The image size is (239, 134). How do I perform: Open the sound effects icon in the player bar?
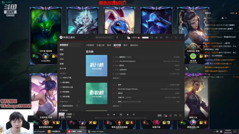[x=166, y=116]
